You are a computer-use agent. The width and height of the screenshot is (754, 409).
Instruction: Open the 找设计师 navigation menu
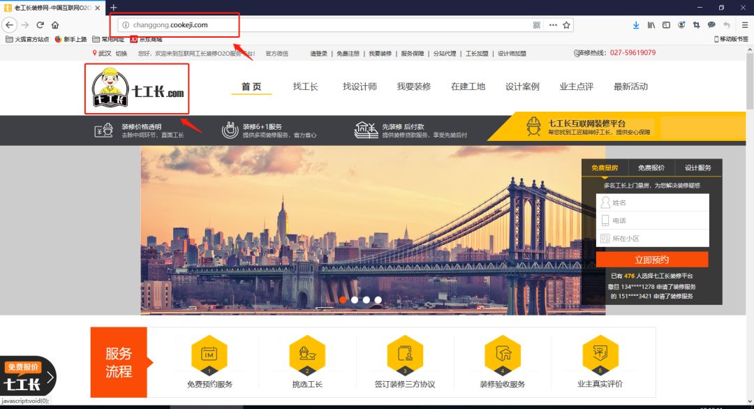pyautogui.click(x=360, y=87)
